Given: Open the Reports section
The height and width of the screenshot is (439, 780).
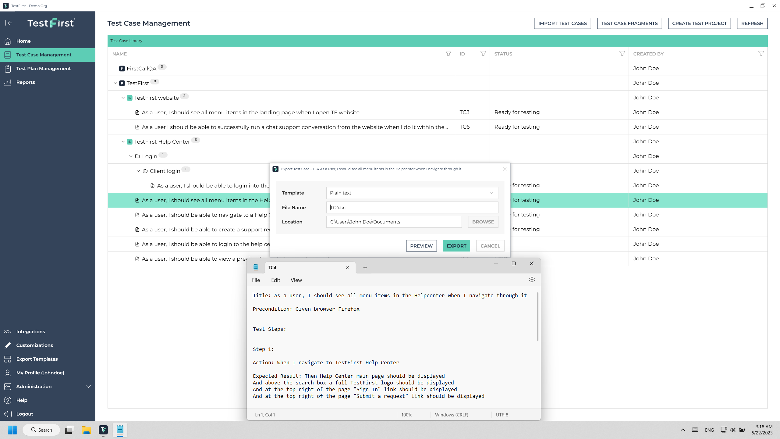Looking at the screenshot, I should 26,82.
